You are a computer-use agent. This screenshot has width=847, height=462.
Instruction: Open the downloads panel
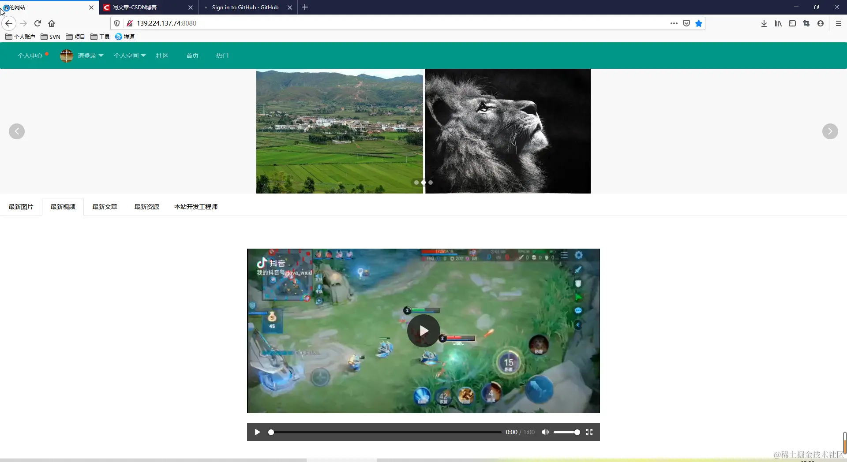click(764, 23)
